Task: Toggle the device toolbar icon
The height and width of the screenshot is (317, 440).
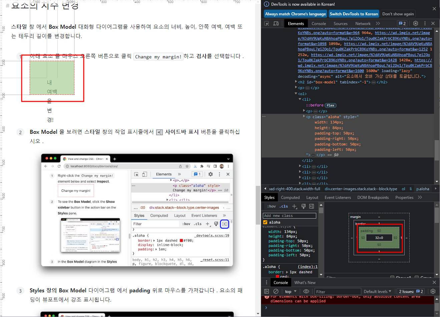Action: 276,23
